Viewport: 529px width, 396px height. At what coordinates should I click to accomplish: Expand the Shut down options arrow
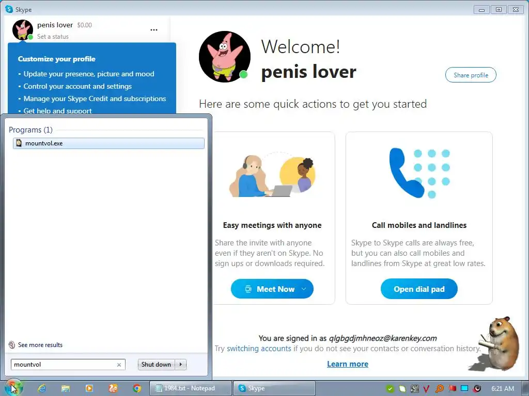click(181, 365)
